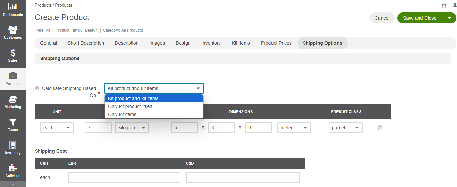Image resolution: width=457 pixels, height=187 pixels.
Task: Switch to the Kit Items tab
Action: [x=241, y=43]
